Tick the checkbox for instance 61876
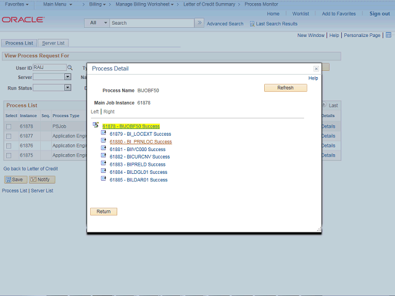The height and width of the screenshot is (296, 395). (x=9, y=146)
